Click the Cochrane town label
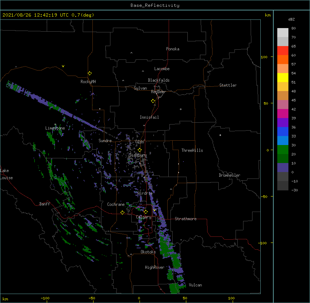310x303 pixels. point(116,204)
